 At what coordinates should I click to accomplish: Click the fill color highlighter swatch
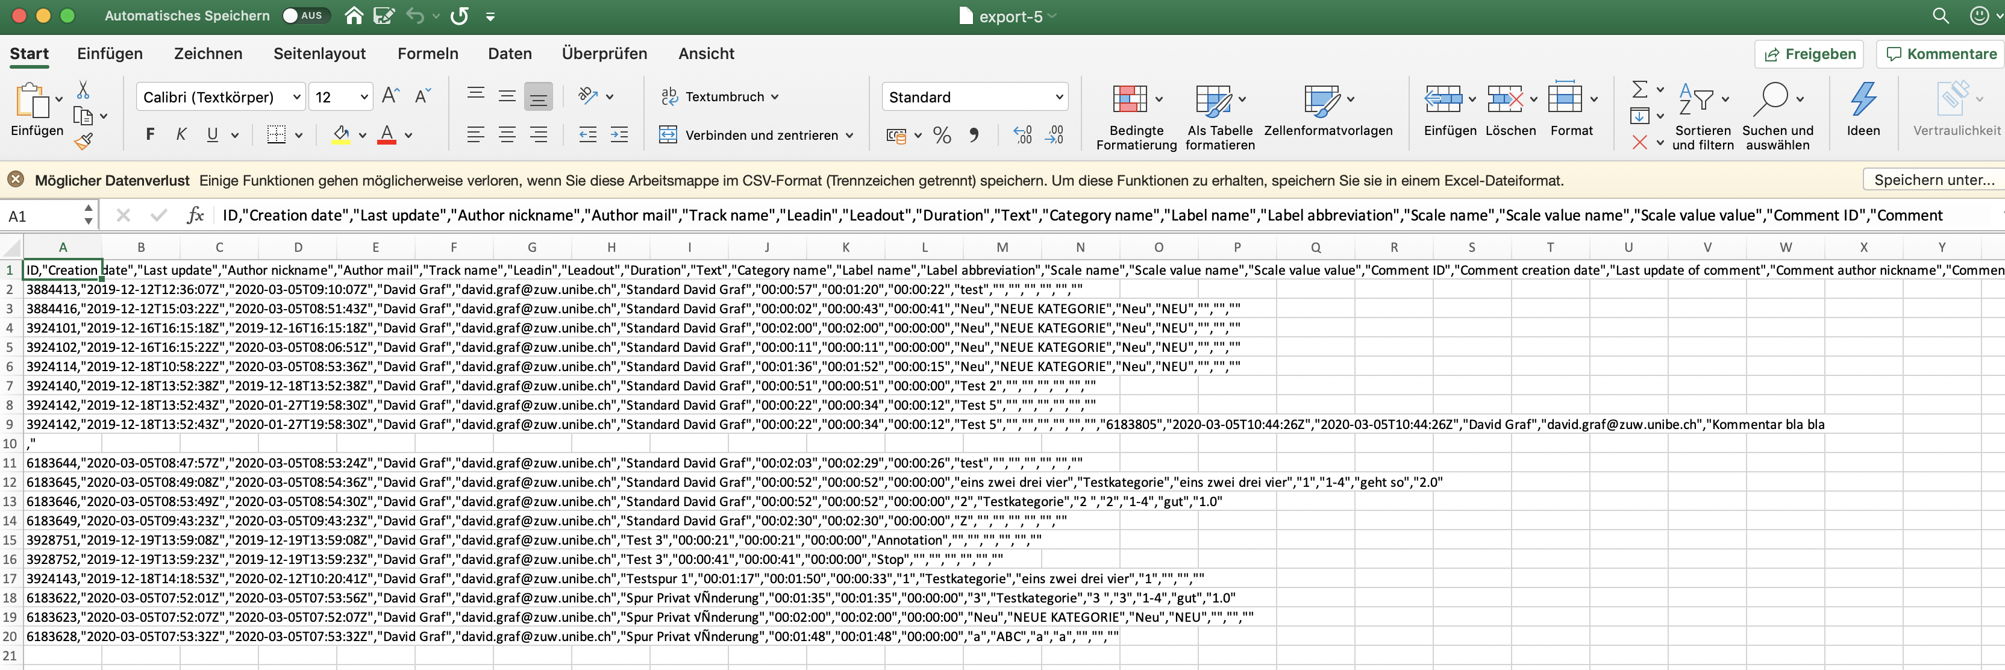(341, 134)
